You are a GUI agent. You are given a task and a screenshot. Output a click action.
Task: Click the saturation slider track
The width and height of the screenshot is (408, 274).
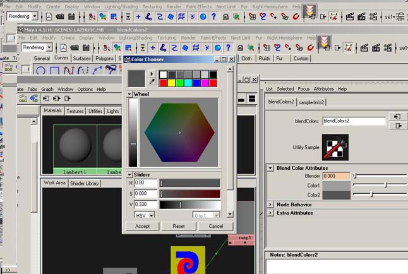[190, 194]
